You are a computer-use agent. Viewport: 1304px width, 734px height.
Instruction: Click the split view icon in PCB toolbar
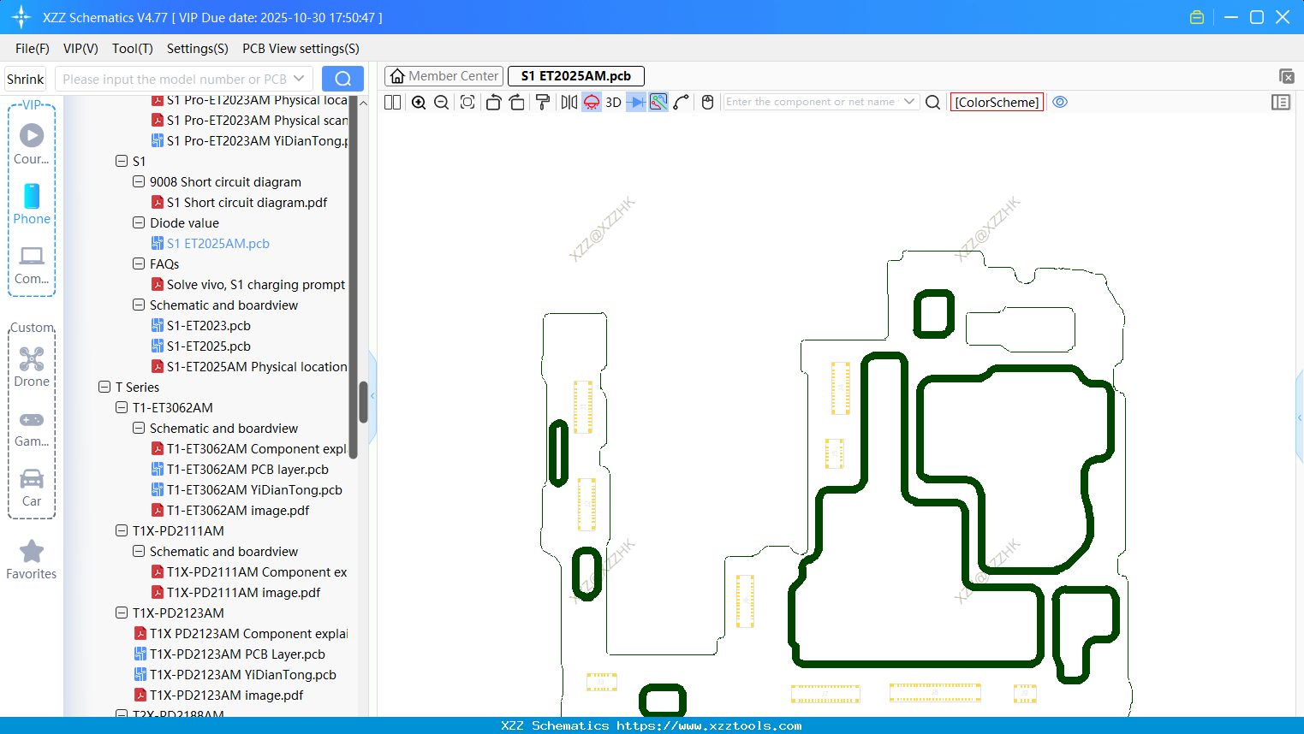pos(392,102)
